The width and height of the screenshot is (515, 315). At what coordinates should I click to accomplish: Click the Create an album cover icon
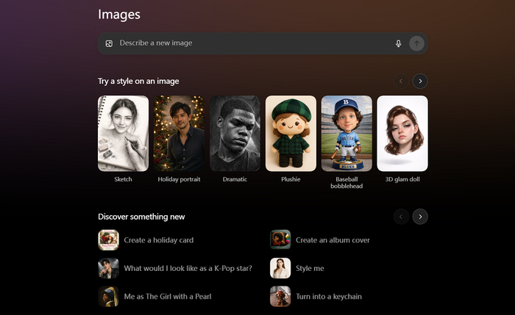coord(280,240)
